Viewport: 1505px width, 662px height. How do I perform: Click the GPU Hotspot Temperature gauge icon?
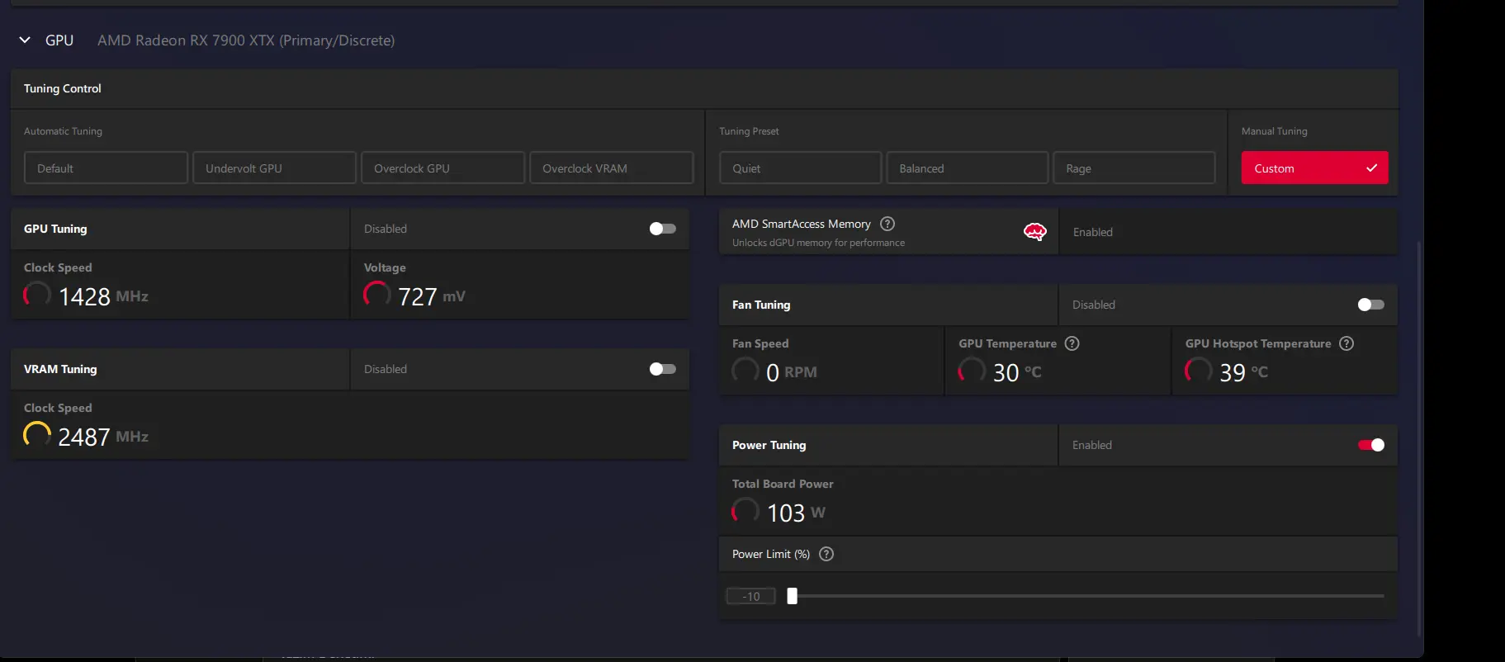(1199, 371)
